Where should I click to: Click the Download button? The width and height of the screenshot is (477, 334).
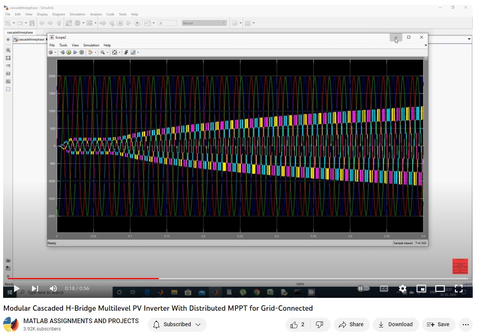click(396, 324)
